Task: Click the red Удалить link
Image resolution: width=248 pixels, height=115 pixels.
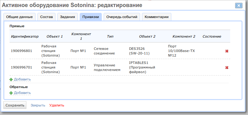Action: (57, 105)
